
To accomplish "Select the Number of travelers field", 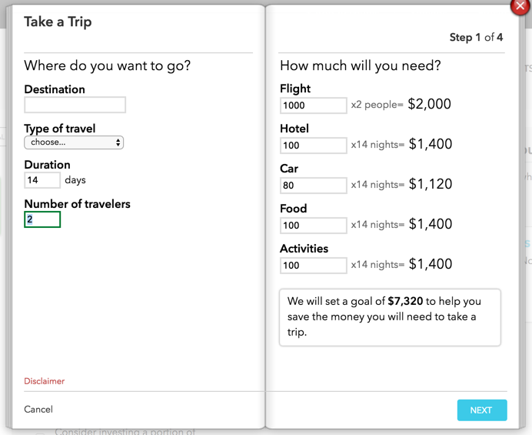I will [42, 219].
